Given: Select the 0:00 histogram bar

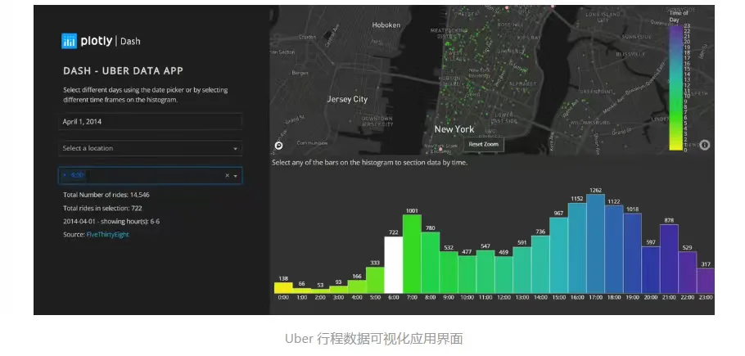Looking at the screenshot, I should point(283,287).
